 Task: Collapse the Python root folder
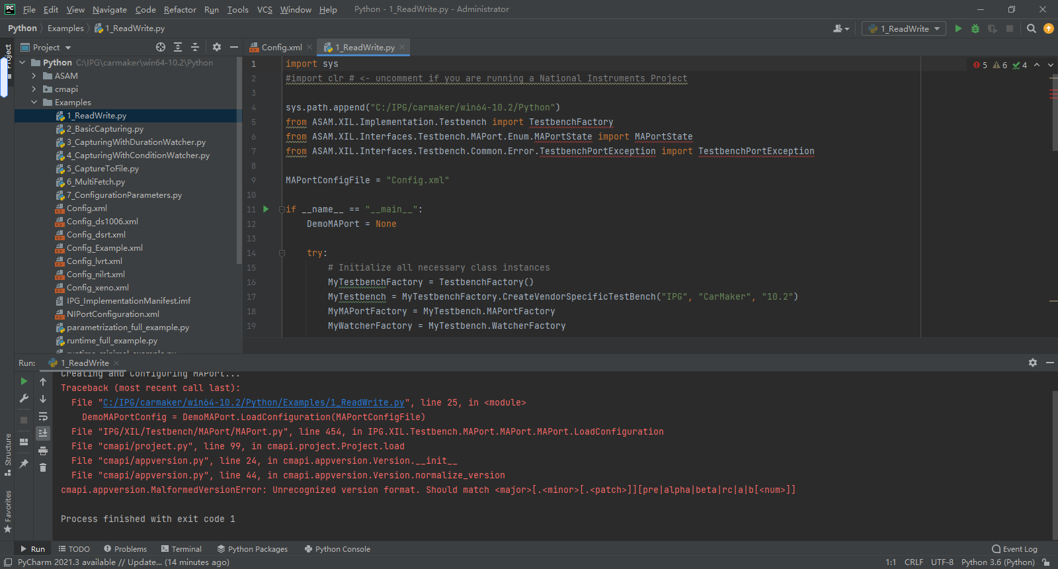(22, 63)
